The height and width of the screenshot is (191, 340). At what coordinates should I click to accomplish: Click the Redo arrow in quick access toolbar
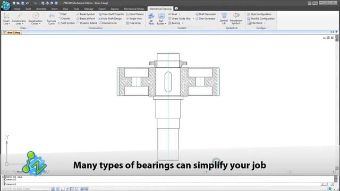pos(35,3)
